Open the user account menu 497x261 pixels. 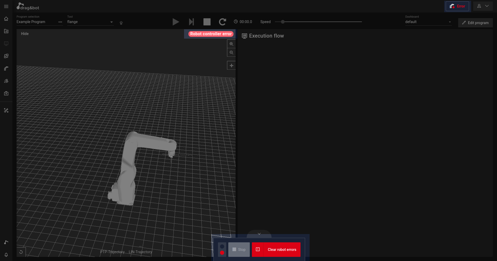point(483,6)
